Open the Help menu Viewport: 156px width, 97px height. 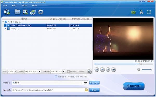pos(35,5)
